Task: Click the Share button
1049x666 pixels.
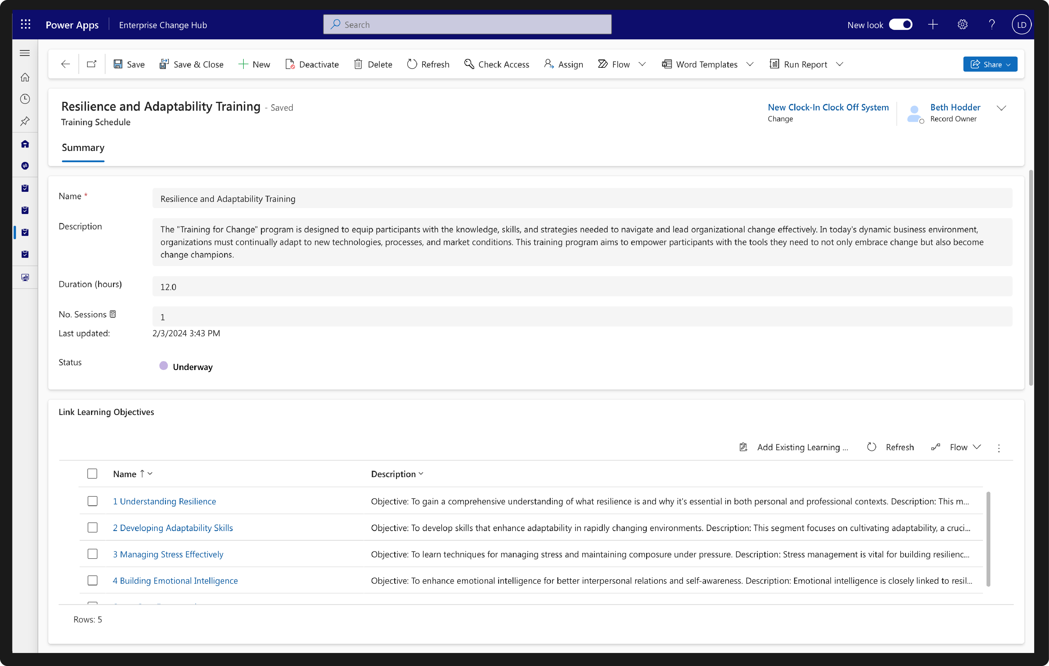Action: pyautogui.click(x=990, y=65)
